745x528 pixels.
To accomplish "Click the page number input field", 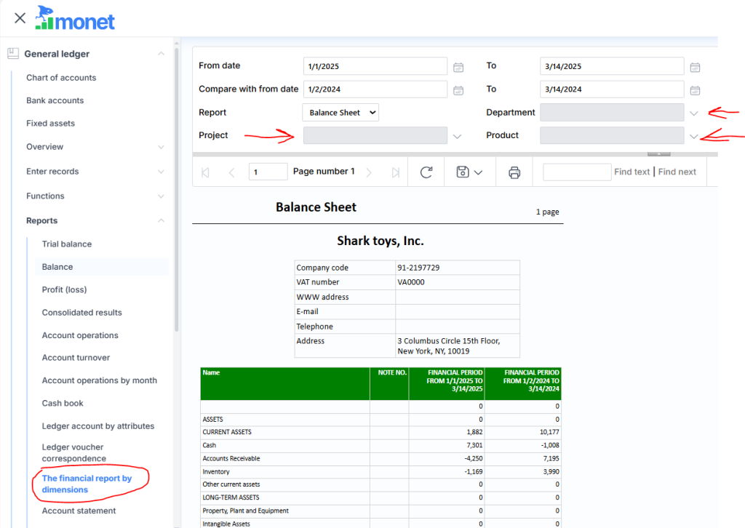I will pyautogui.click(x=268, y=172).
